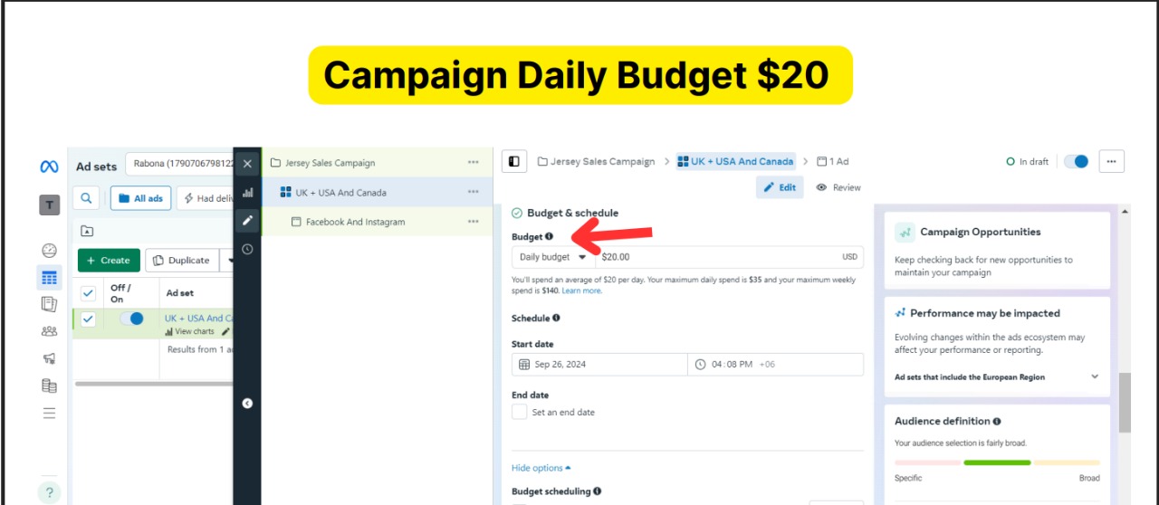The width and height of the screenshot is (1159, 505).
Task: Open the history clock icon in the sidebar
Action: coord(247,250)
